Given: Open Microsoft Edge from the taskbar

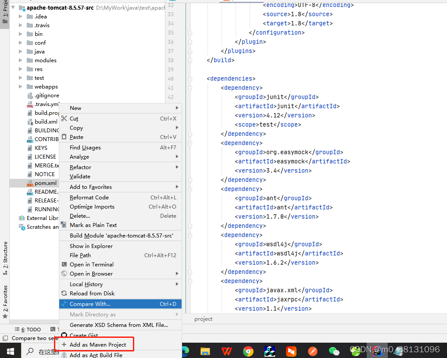Looking at the screenshot, I should click(186, 351).
